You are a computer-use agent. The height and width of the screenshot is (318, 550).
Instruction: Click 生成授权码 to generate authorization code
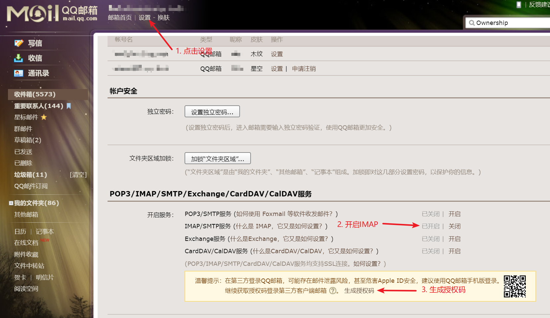[359, 291]
